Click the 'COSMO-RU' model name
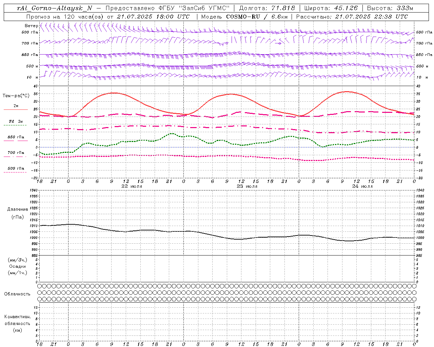434x347 pixels. [243, 17]
